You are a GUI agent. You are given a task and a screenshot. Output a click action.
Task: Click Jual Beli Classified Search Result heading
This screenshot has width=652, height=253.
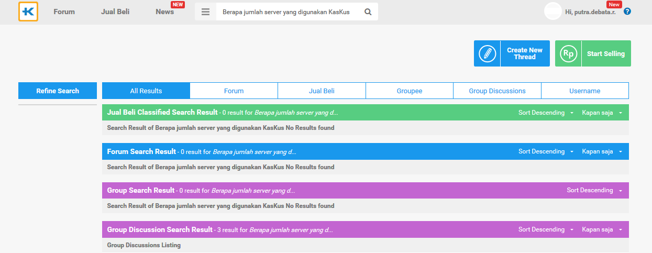[x=162, y=112]
